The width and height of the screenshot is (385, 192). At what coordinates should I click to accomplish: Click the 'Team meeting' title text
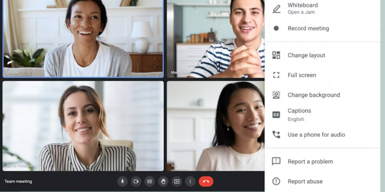(x=18, y=181)
